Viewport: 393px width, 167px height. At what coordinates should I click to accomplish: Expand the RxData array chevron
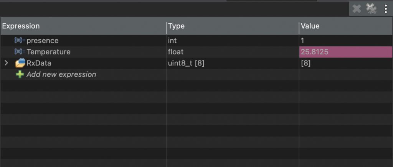[x=6, y=63]
